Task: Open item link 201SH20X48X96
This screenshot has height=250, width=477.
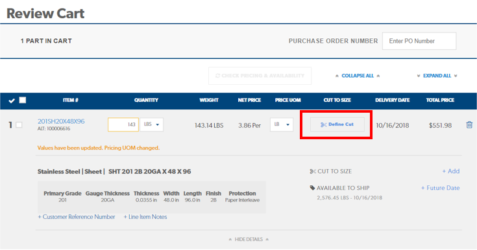Action: (x=61, y=121)
